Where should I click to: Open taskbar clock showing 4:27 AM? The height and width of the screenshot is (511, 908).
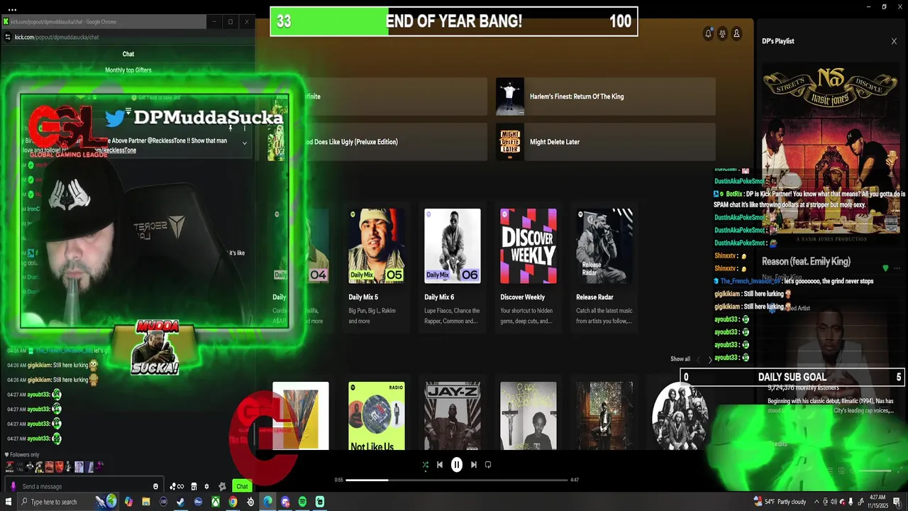(877, 502)
